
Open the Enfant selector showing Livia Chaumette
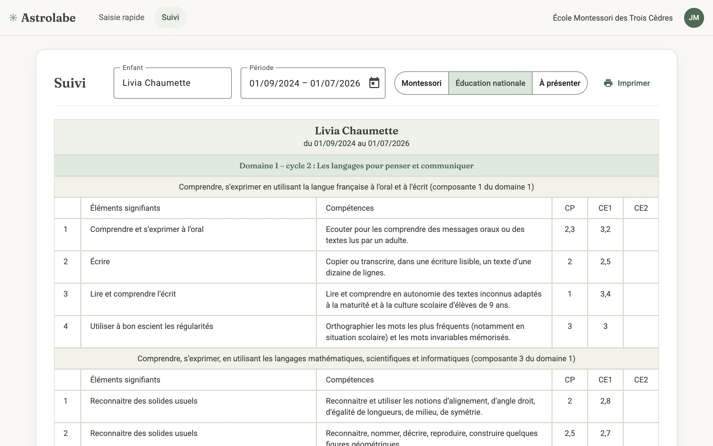tap(173, 83)
